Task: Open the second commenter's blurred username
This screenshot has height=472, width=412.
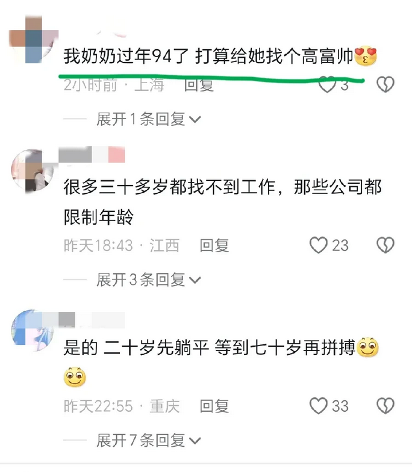Action: point(92,155)
